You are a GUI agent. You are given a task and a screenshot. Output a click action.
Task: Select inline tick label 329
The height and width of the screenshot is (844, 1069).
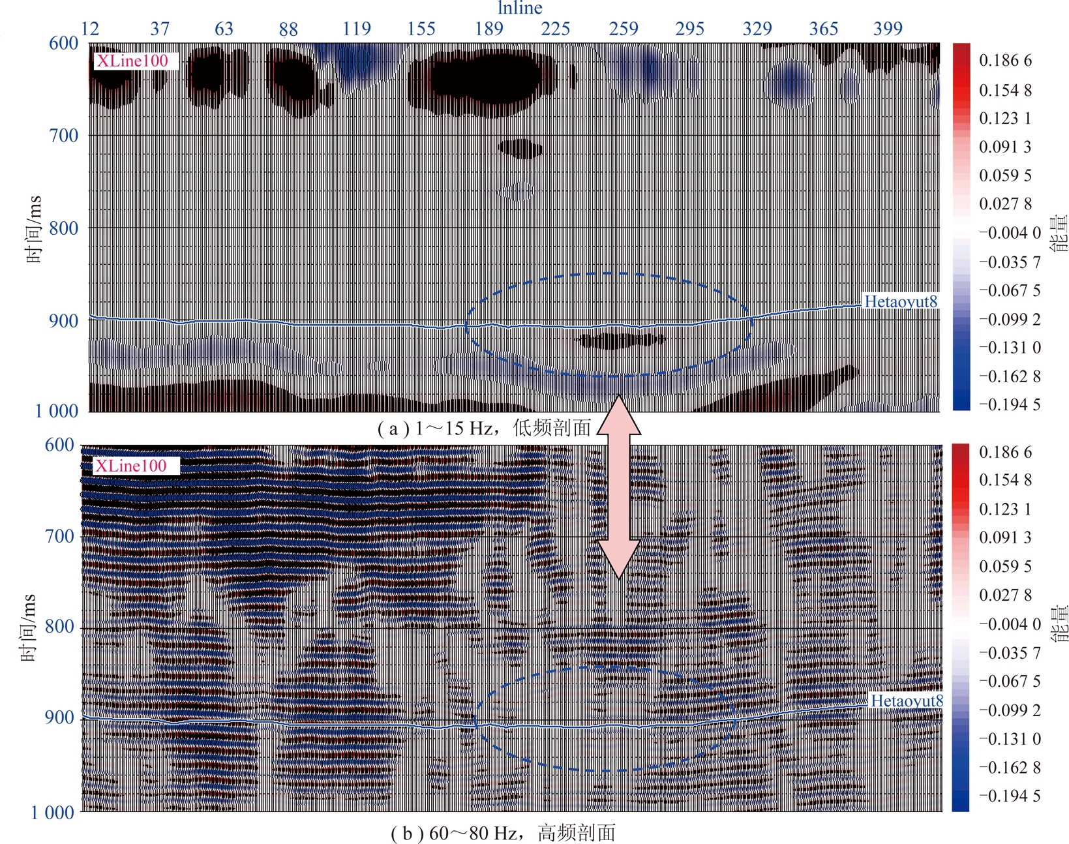click(x=757, y=29)
